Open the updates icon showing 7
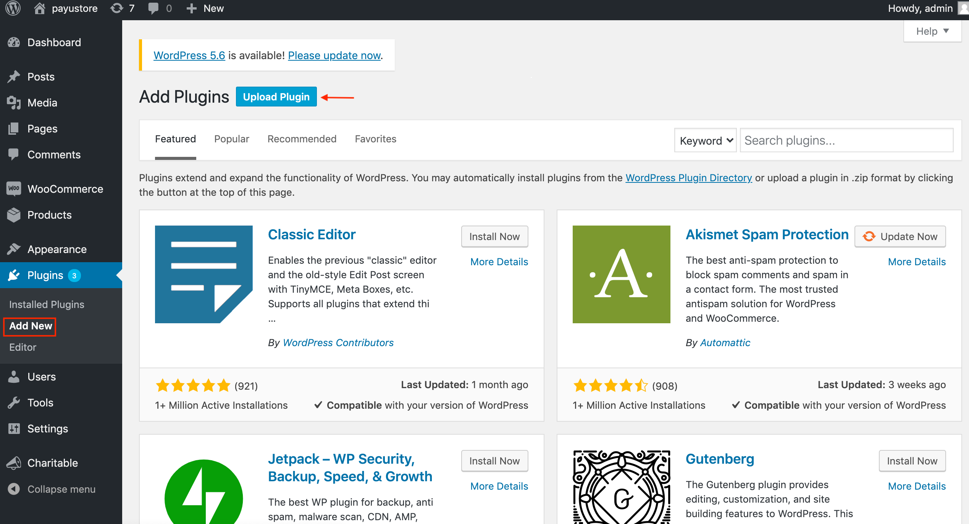 [x=117, y=8]
